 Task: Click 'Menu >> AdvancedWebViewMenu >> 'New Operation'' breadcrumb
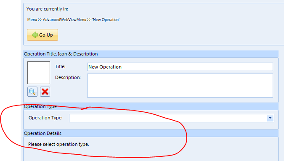coord(73,19)
